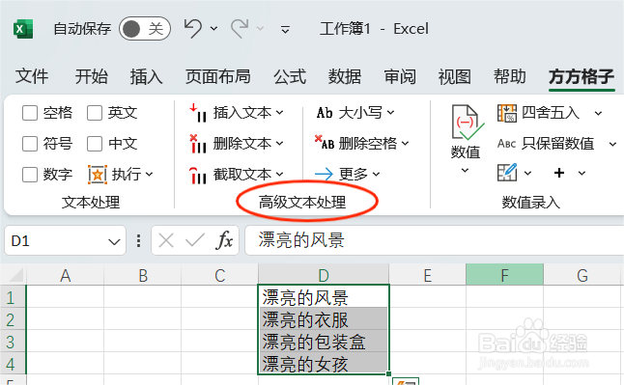This screenshot has width=624, height=385.
Task: Expand the 更多 dropdown arrow
Action: (376, 175)
